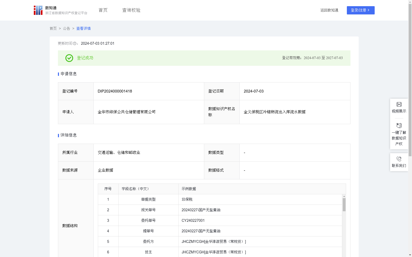The height and width of the screenshot is (257, 412).
Task: Click the update time 2024-07-03 01:27:01
Action: [x=98, y=44]
